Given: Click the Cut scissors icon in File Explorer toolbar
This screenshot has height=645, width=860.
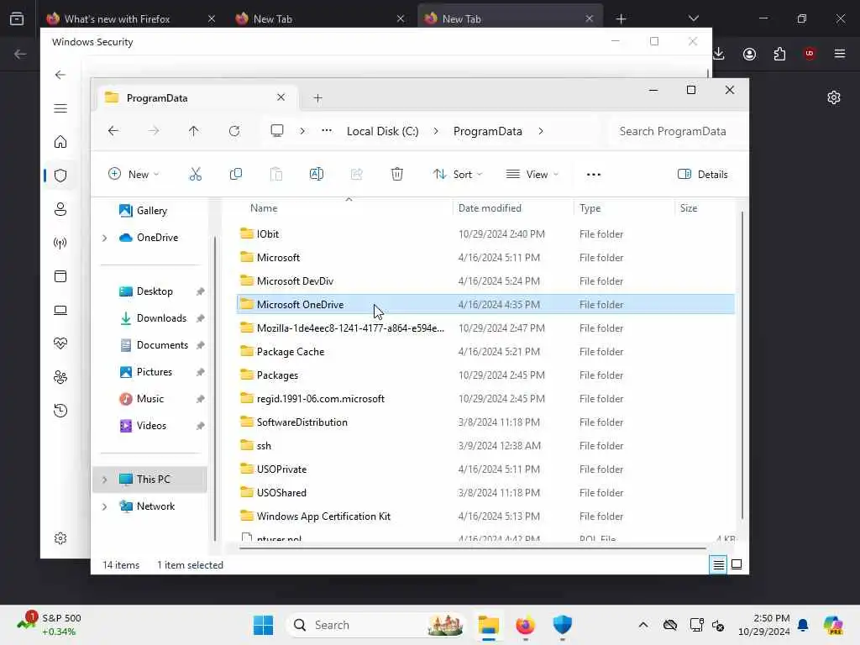Looking at the screenshot, I should coord(195,175).
